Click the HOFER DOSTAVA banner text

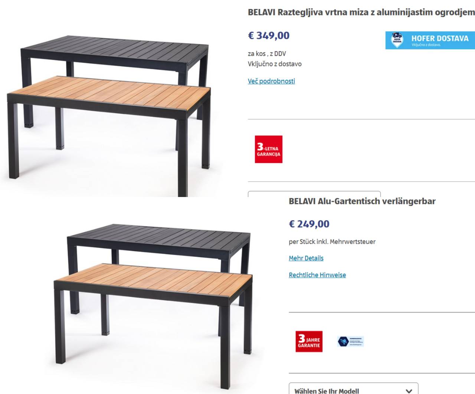point(440,38)
